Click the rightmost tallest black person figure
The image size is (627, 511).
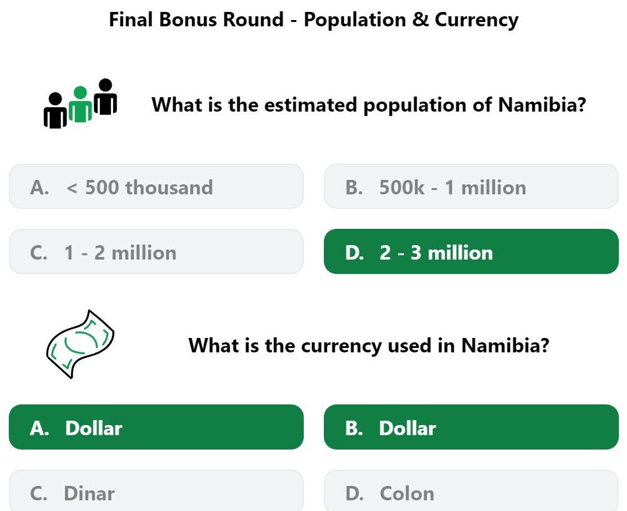coord(105,97)
